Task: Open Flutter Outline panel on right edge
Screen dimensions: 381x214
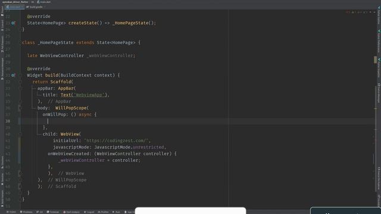Action: click(379, 15)
